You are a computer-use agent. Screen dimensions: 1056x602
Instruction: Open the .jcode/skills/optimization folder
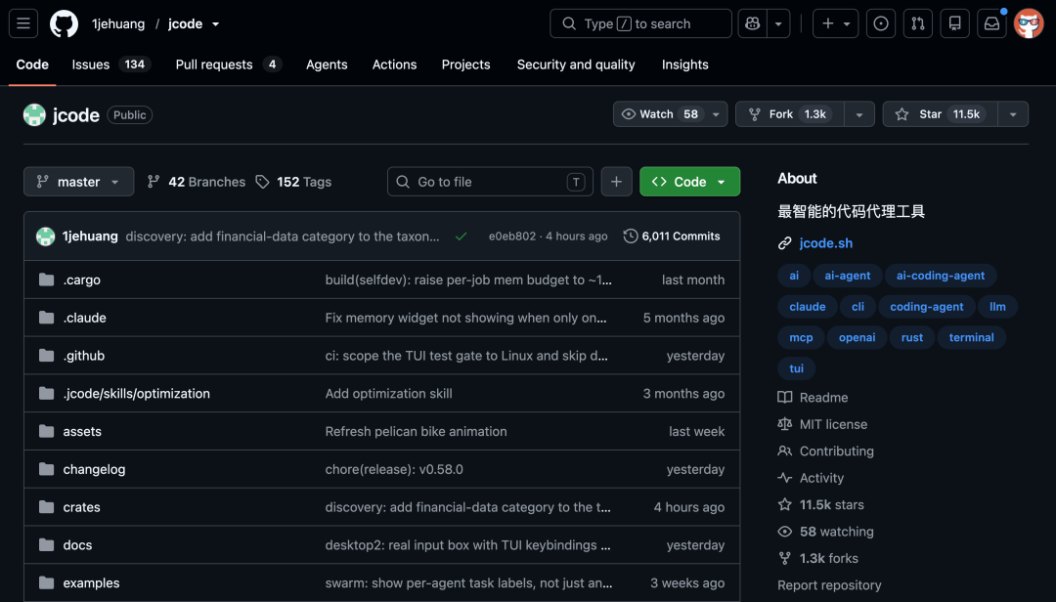(x=137, y=393)
